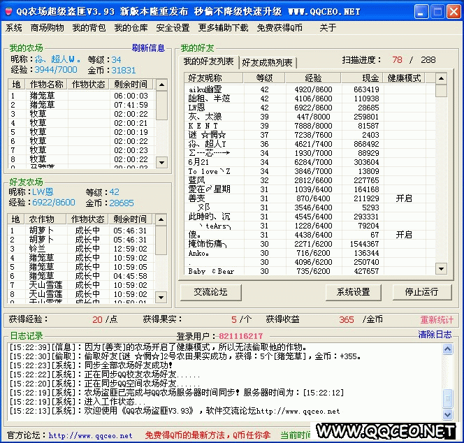Click 剩余时间 header in 好友农场 table
This screenshot has height=443, width=464.
(x=130, y=219)
